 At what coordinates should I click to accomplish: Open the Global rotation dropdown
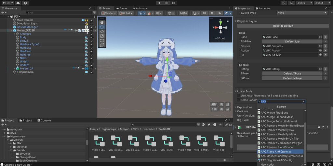coord(126,13)
